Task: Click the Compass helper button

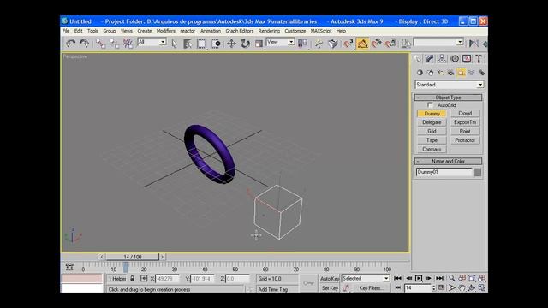Action: click(432, 150)
